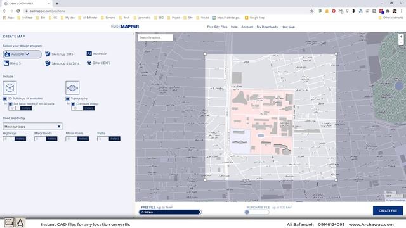This screenshot has width=406, height=228.
Task: Open Architect bookmark folder
Action: 25,18
